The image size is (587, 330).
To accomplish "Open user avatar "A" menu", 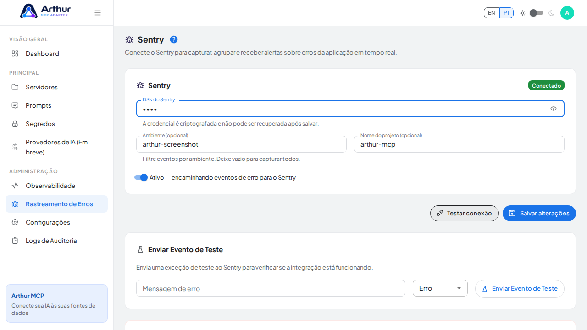I will (x=567, y=13).
